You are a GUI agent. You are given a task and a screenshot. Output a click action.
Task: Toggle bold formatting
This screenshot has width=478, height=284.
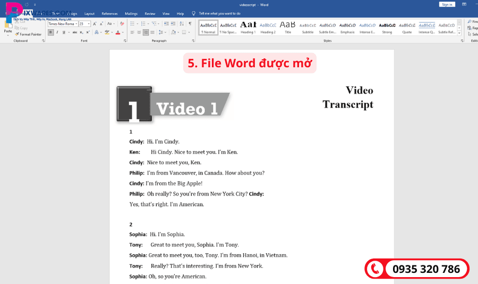[x=51, y=32]
